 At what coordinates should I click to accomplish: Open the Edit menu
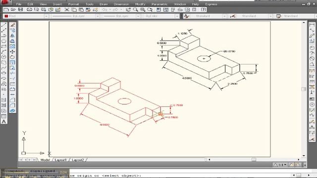click(30, 4)
